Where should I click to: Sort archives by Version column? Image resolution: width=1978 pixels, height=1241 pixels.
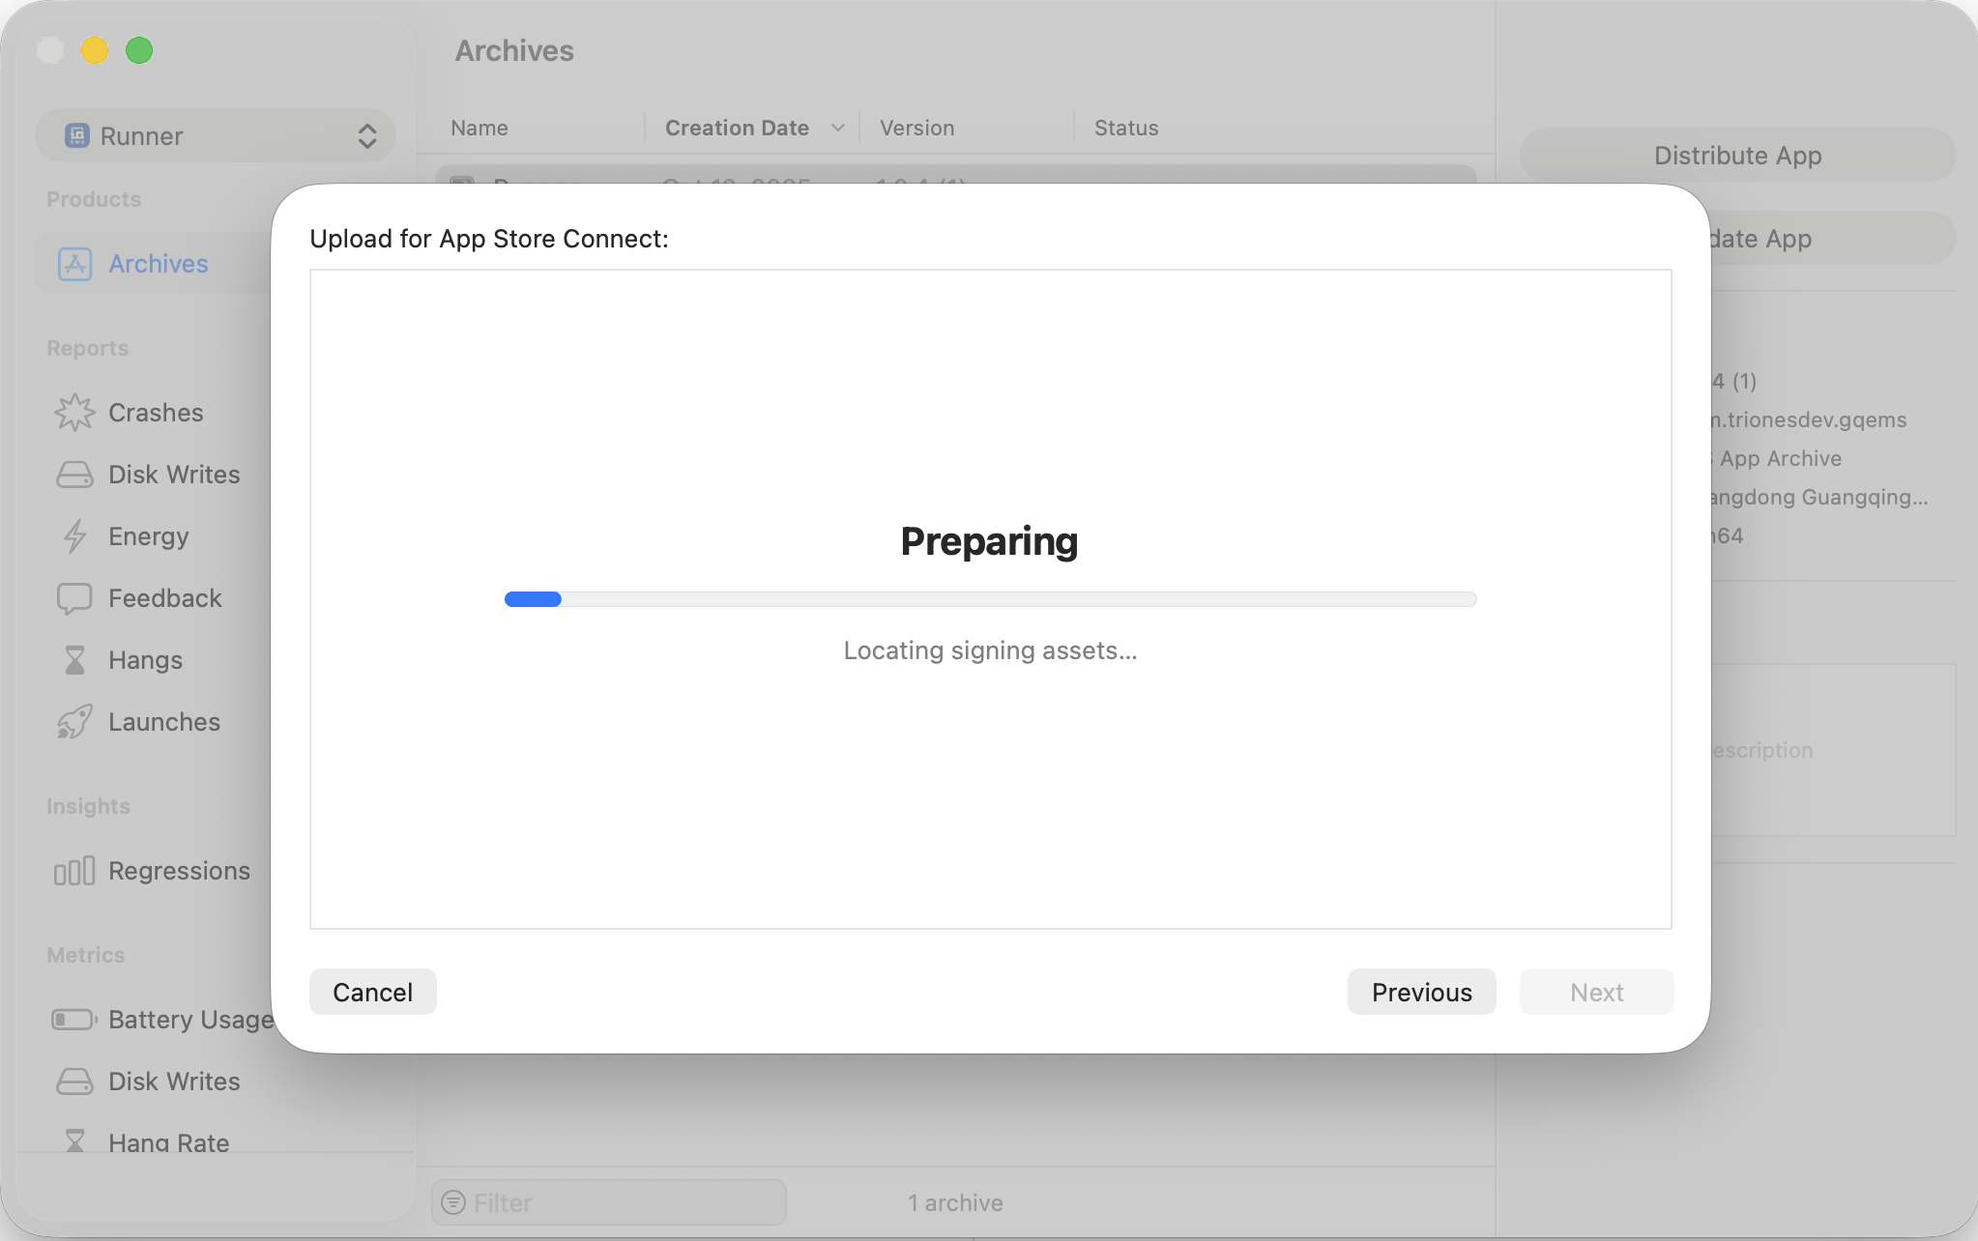(916, 128)
